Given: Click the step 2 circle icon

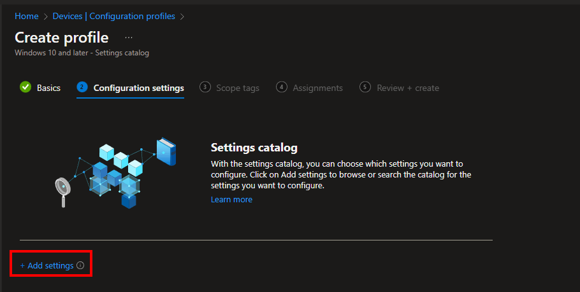Looking at the screenshot, I should 82,87.
